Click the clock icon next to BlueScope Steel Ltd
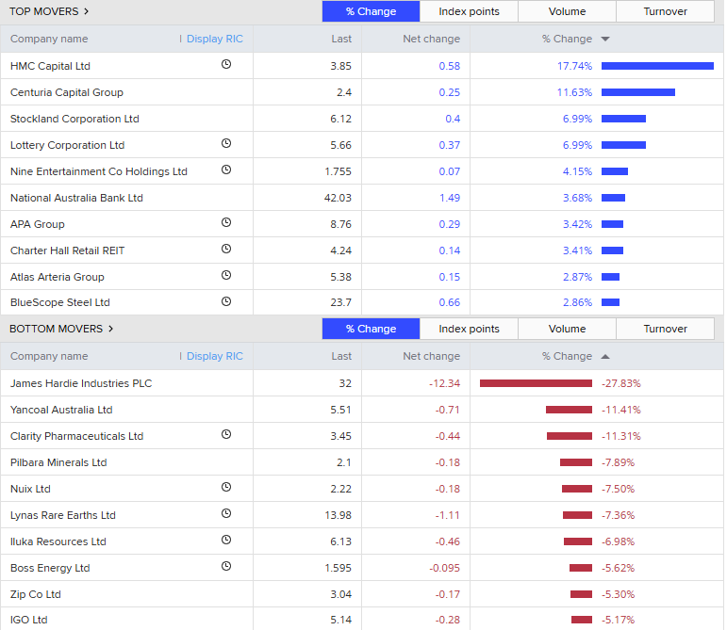The height and width of the screenshot is (630, 727). 226,302
